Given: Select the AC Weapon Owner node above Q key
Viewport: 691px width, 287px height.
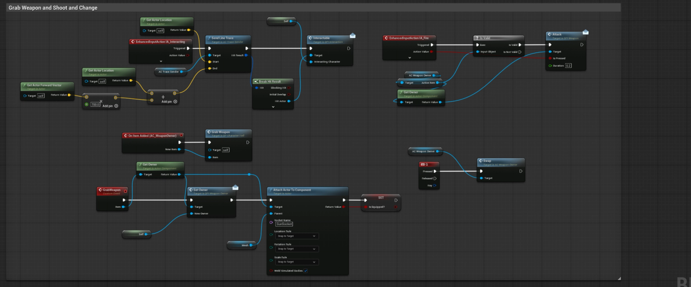Looking at the screenshot, I should [425, 151].
